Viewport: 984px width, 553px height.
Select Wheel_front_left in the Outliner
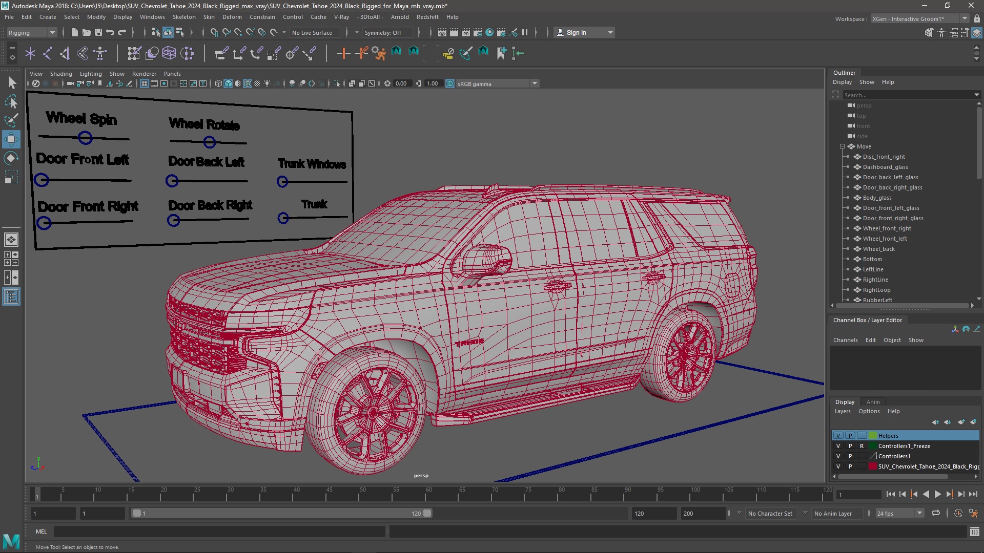pyautogui.click(x=885, y=239)
